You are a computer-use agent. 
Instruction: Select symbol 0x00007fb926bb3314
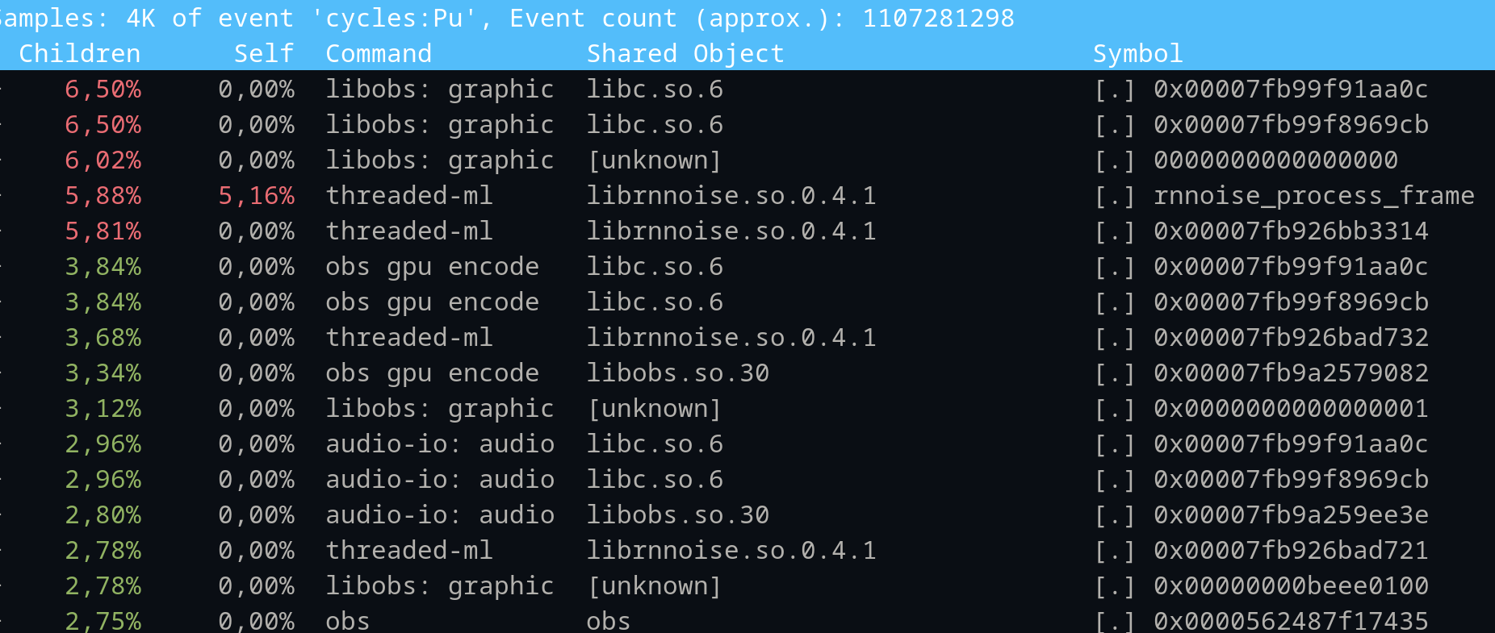point(1292,231)
